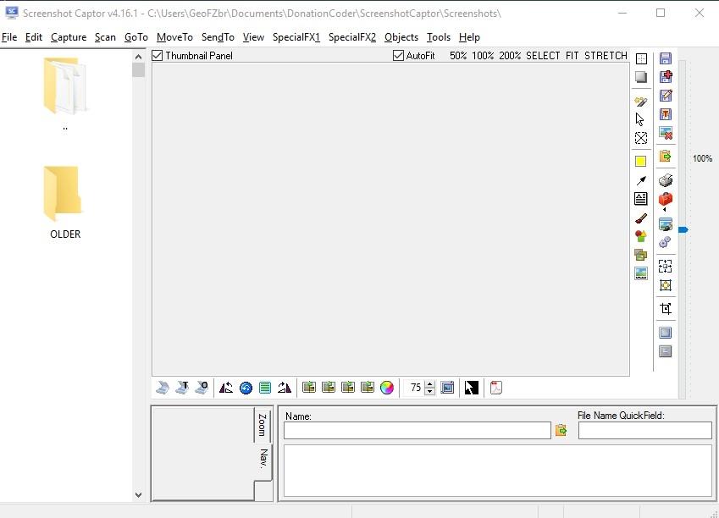Image resolution: width=719 pixels, height=518 pixels.
Task: Click the green lined page icon
Action: coord(265,388)
